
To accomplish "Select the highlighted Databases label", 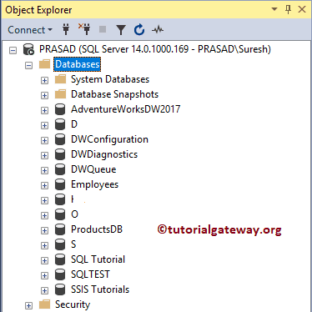I will pos(78,64).
